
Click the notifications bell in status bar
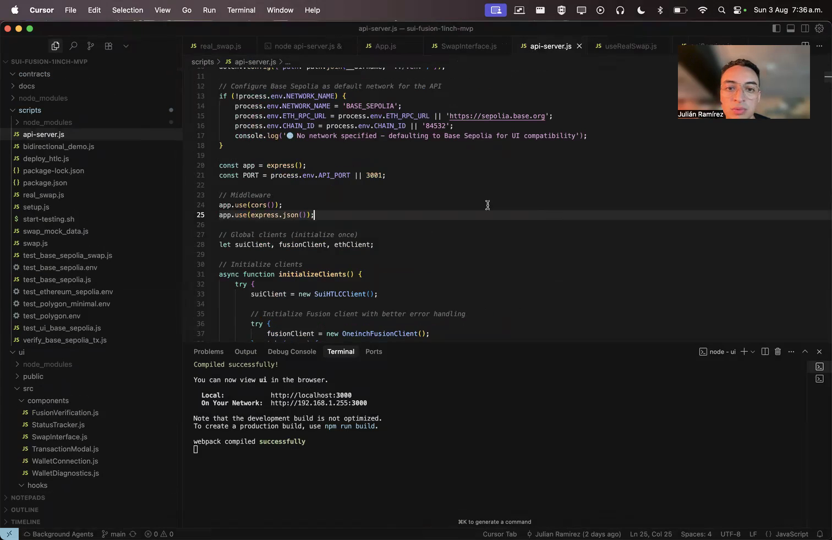(x=820, y=534)
